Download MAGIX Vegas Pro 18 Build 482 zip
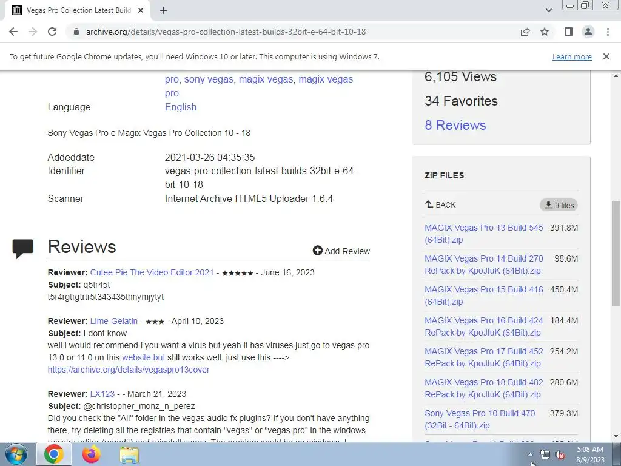The width and height of the screenshot is (621, 466). point(483,388)
